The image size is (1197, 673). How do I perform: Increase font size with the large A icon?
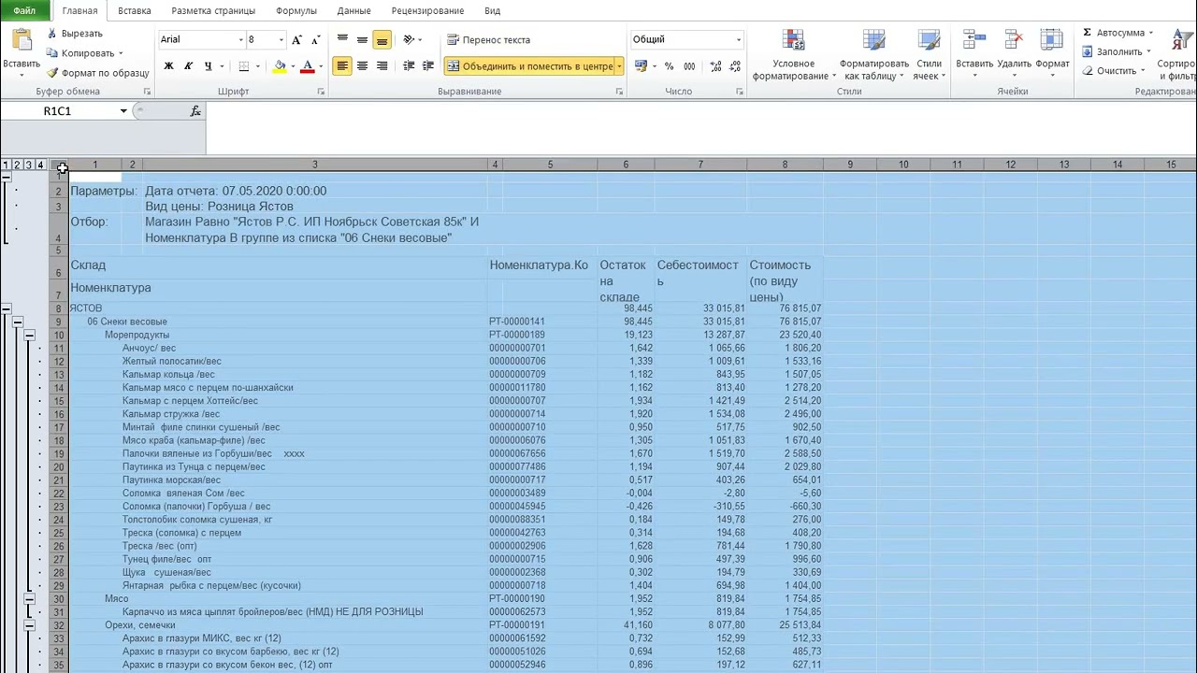coord(297,39)
